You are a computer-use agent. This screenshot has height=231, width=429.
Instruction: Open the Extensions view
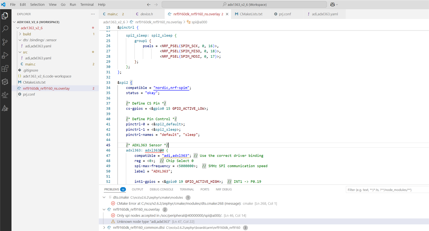[5, 69]
